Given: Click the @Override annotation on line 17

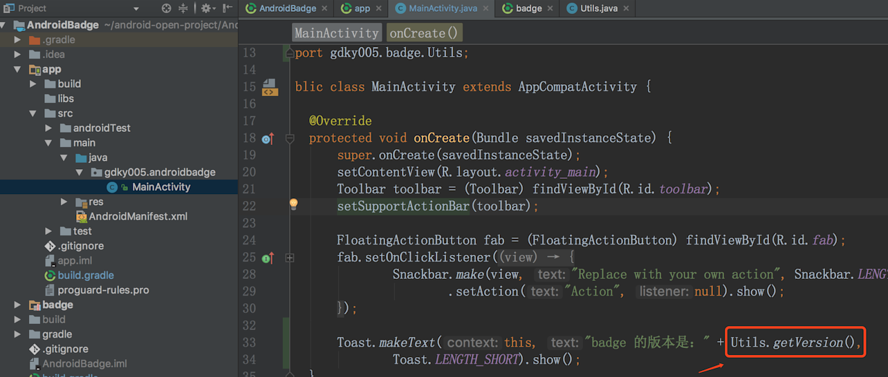Looking at the screenshot, I should pyautogui.click(x=340, y=121).
